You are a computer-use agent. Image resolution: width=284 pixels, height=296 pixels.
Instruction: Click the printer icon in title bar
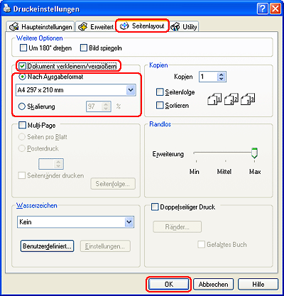point(6,9)
